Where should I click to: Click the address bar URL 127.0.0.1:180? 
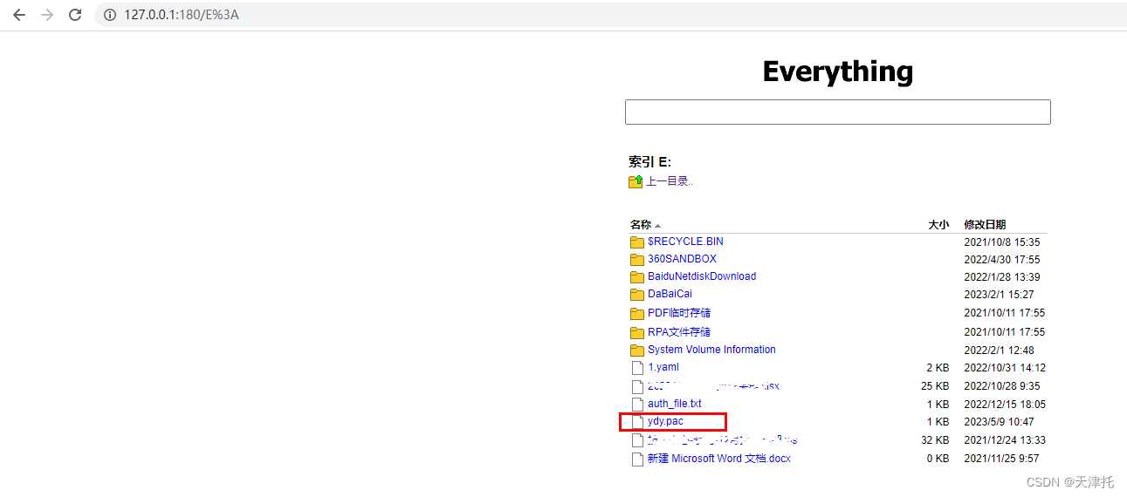point(181,15)
